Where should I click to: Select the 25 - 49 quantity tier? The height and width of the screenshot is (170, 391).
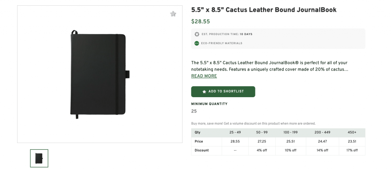click(x=235, y=133)
